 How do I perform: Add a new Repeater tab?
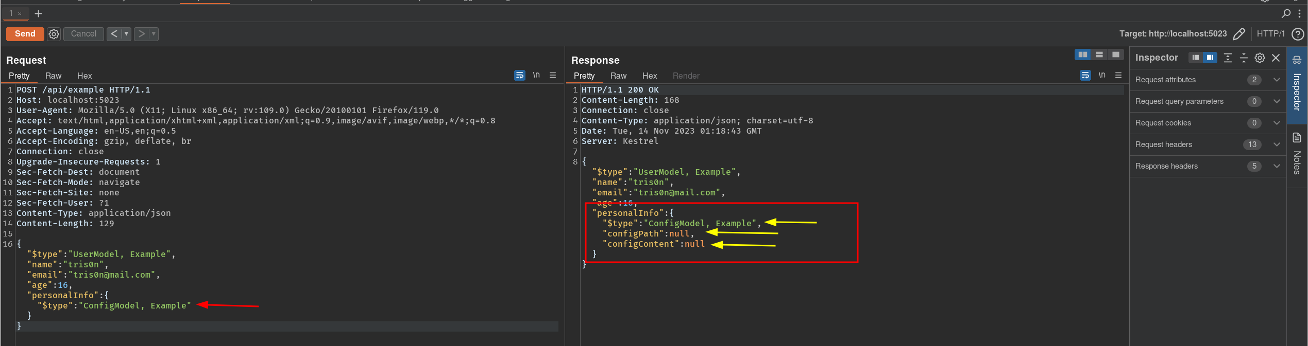coord(38,14)
